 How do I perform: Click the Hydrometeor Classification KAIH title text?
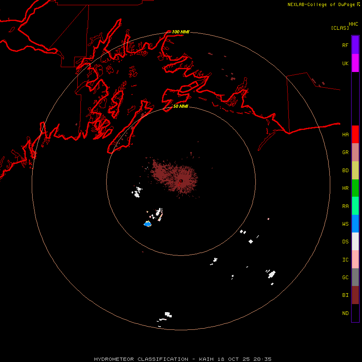183,359
